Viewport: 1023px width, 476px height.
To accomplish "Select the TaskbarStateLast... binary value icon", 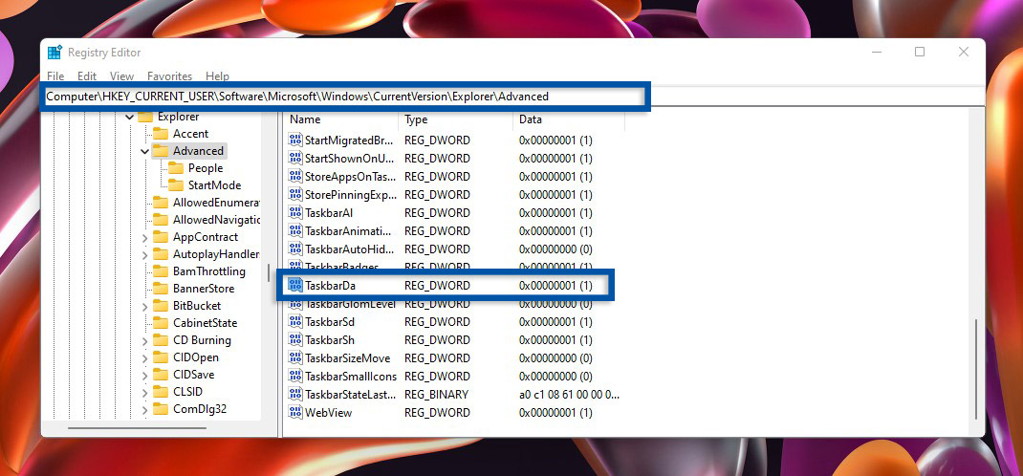I will point(296,395).
